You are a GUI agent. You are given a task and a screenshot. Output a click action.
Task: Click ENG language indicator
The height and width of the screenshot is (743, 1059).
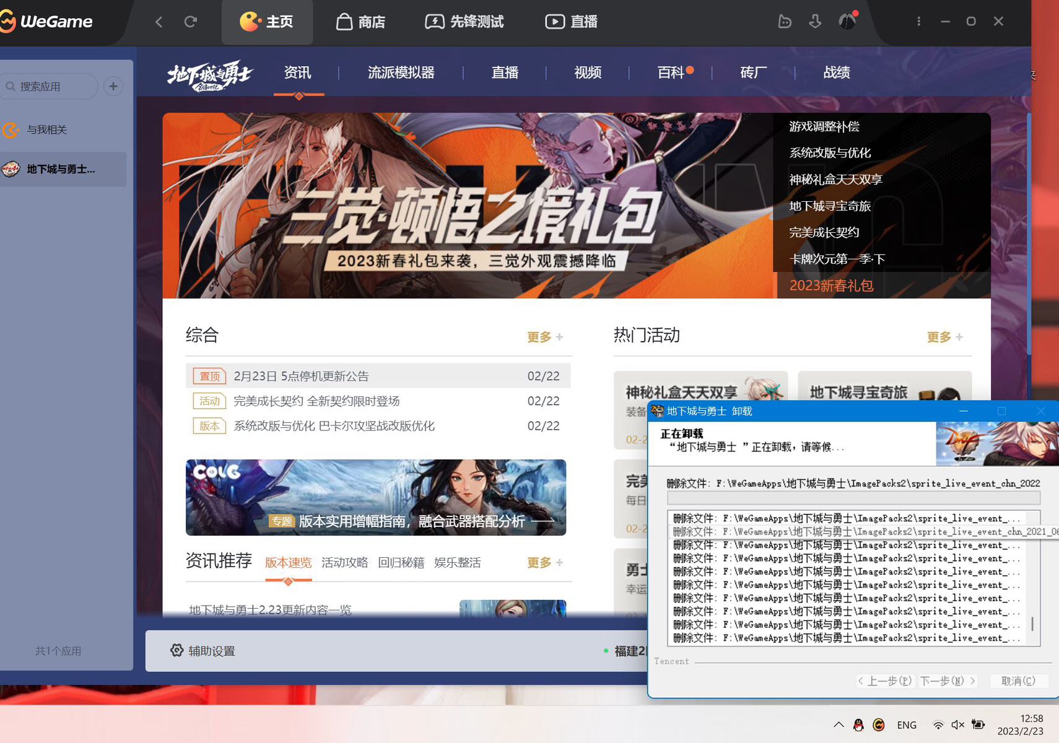coord(907,725)
